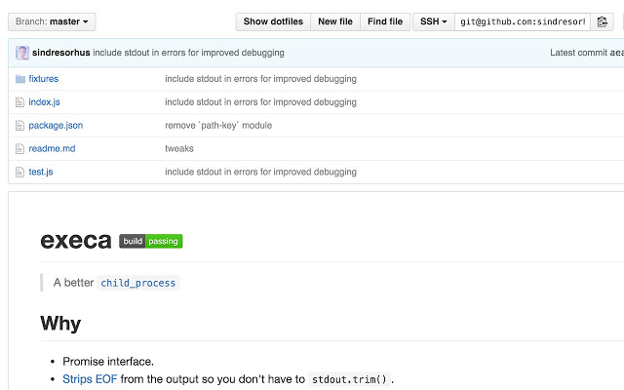Open the remove path-key module commit message
Image resolution: width=624 pixels, height=390 pixels.
pyautogui.click(x=218, y=126)
